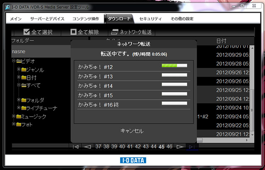The height and width of the screenshot is (170, 265).
Task: Click the I-O DATA logo
Action: click(133, 160)
